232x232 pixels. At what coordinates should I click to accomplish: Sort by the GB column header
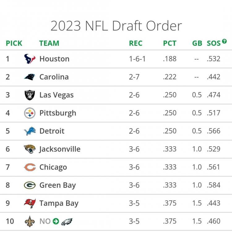point(197,43)
